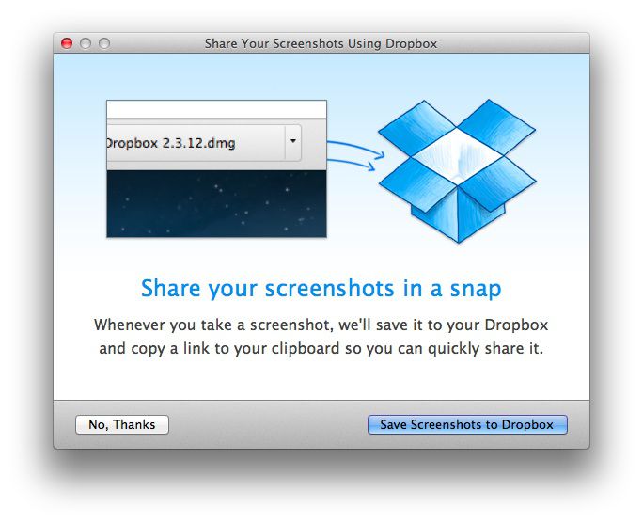Decline with the No, Thanks button
The height and width of the screenshot is (523, 643).
pyautogui.click(x=122, y=424)
